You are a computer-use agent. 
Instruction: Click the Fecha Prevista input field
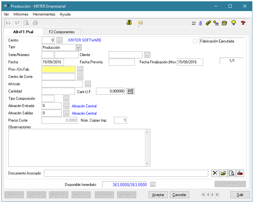pos(122,62)
